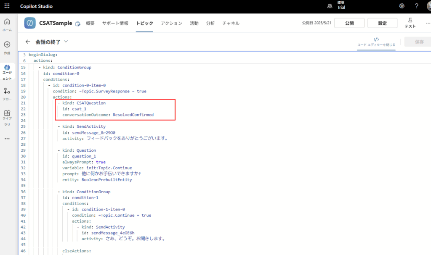The image size is (431, 255).
Task: Click the 'id: sendMessage_4eOE6h' line
Action: coord(108,233)
